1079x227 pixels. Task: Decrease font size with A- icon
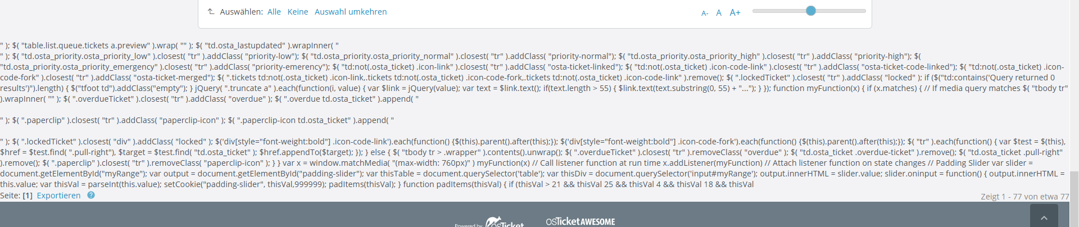705,13
